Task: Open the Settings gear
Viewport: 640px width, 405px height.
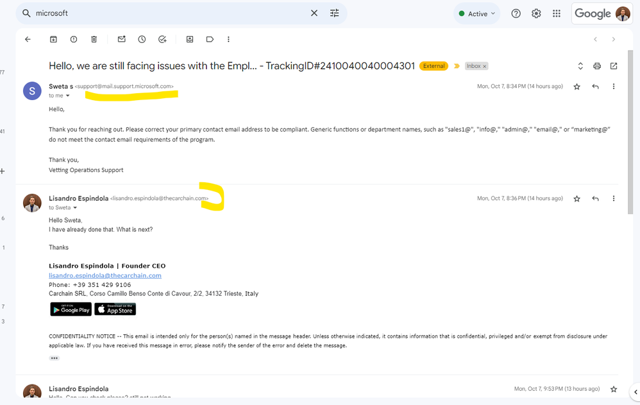Action: (x=536, y=13)
